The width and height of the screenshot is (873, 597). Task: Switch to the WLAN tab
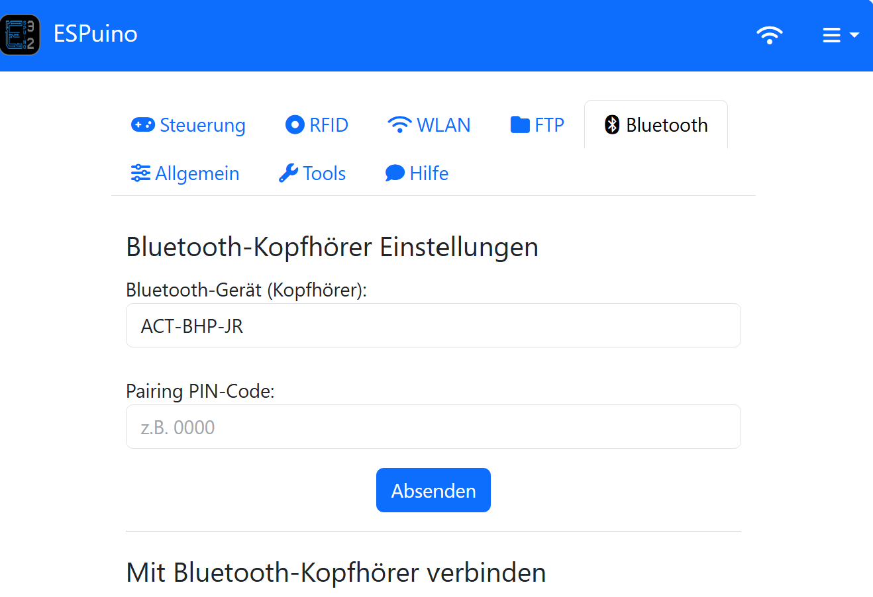(x=429, y=125)
